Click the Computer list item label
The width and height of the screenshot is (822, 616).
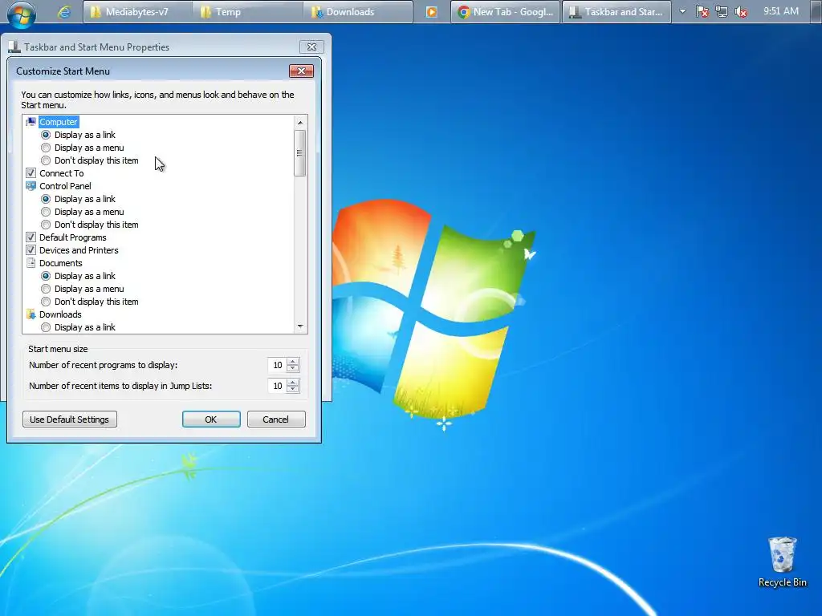[58, 122]
